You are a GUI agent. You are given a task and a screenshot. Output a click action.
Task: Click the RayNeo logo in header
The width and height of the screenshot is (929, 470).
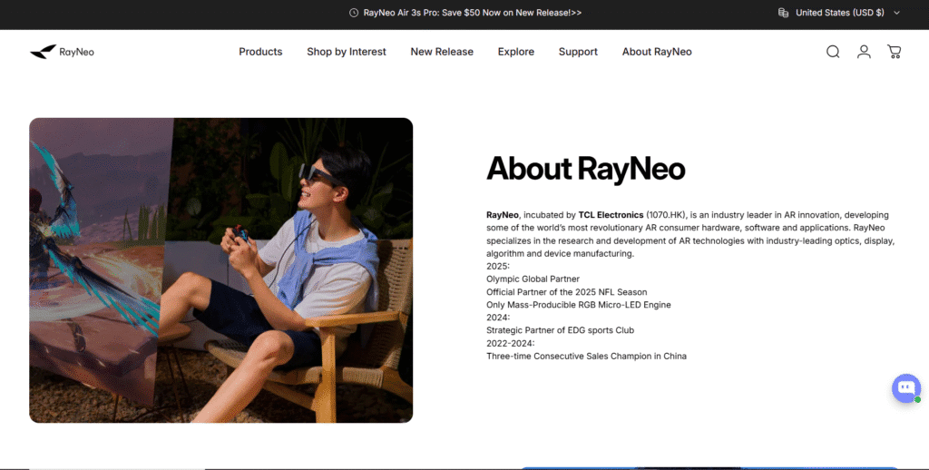pyautogui.click(x=62, y=52)
